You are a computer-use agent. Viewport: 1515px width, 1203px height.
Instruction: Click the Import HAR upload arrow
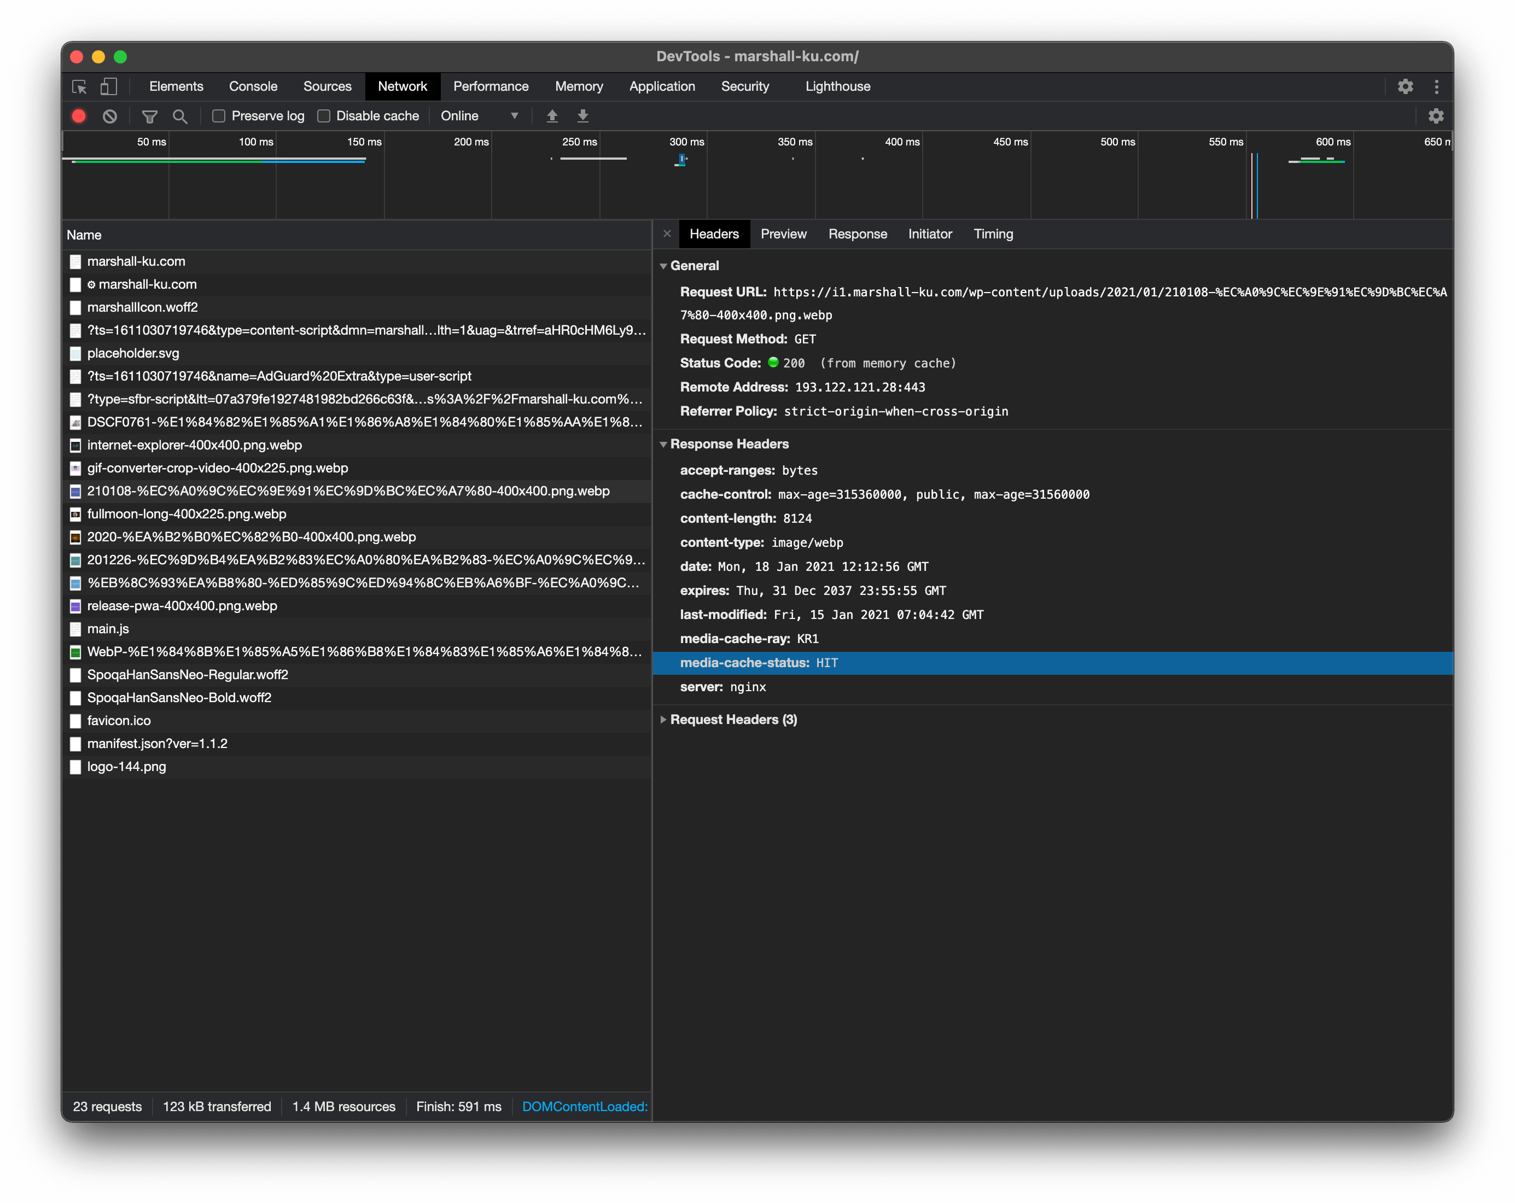click(552, 116)
